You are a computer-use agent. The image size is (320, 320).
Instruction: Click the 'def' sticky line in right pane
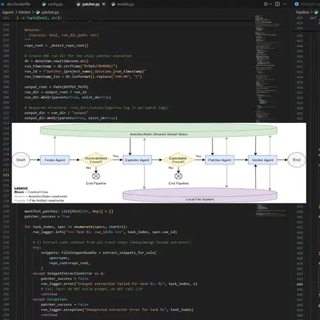coord(313,18)
